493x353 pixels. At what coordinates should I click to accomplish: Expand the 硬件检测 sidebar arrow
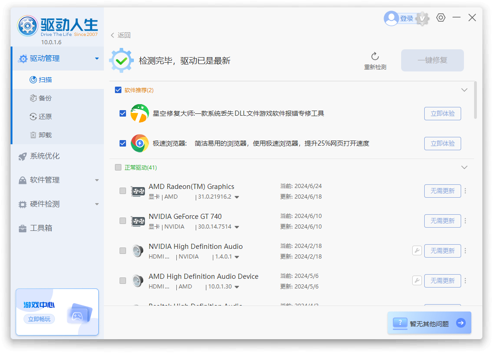(x=97, y=204)
